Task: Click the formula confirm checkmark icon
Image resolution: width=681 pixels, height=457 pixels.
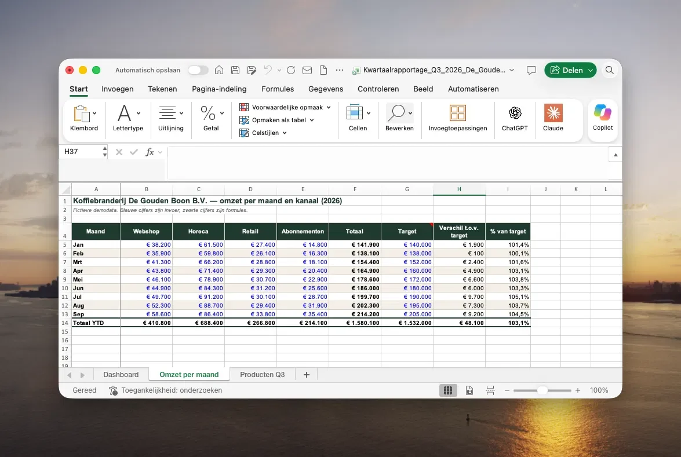Action: coord(134,152)
